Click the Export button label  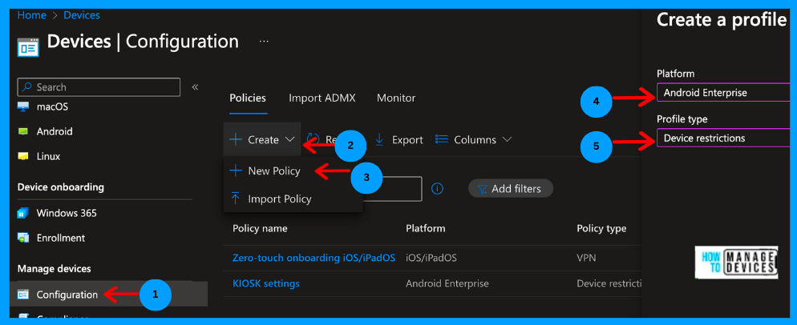[x=407, y=139]
